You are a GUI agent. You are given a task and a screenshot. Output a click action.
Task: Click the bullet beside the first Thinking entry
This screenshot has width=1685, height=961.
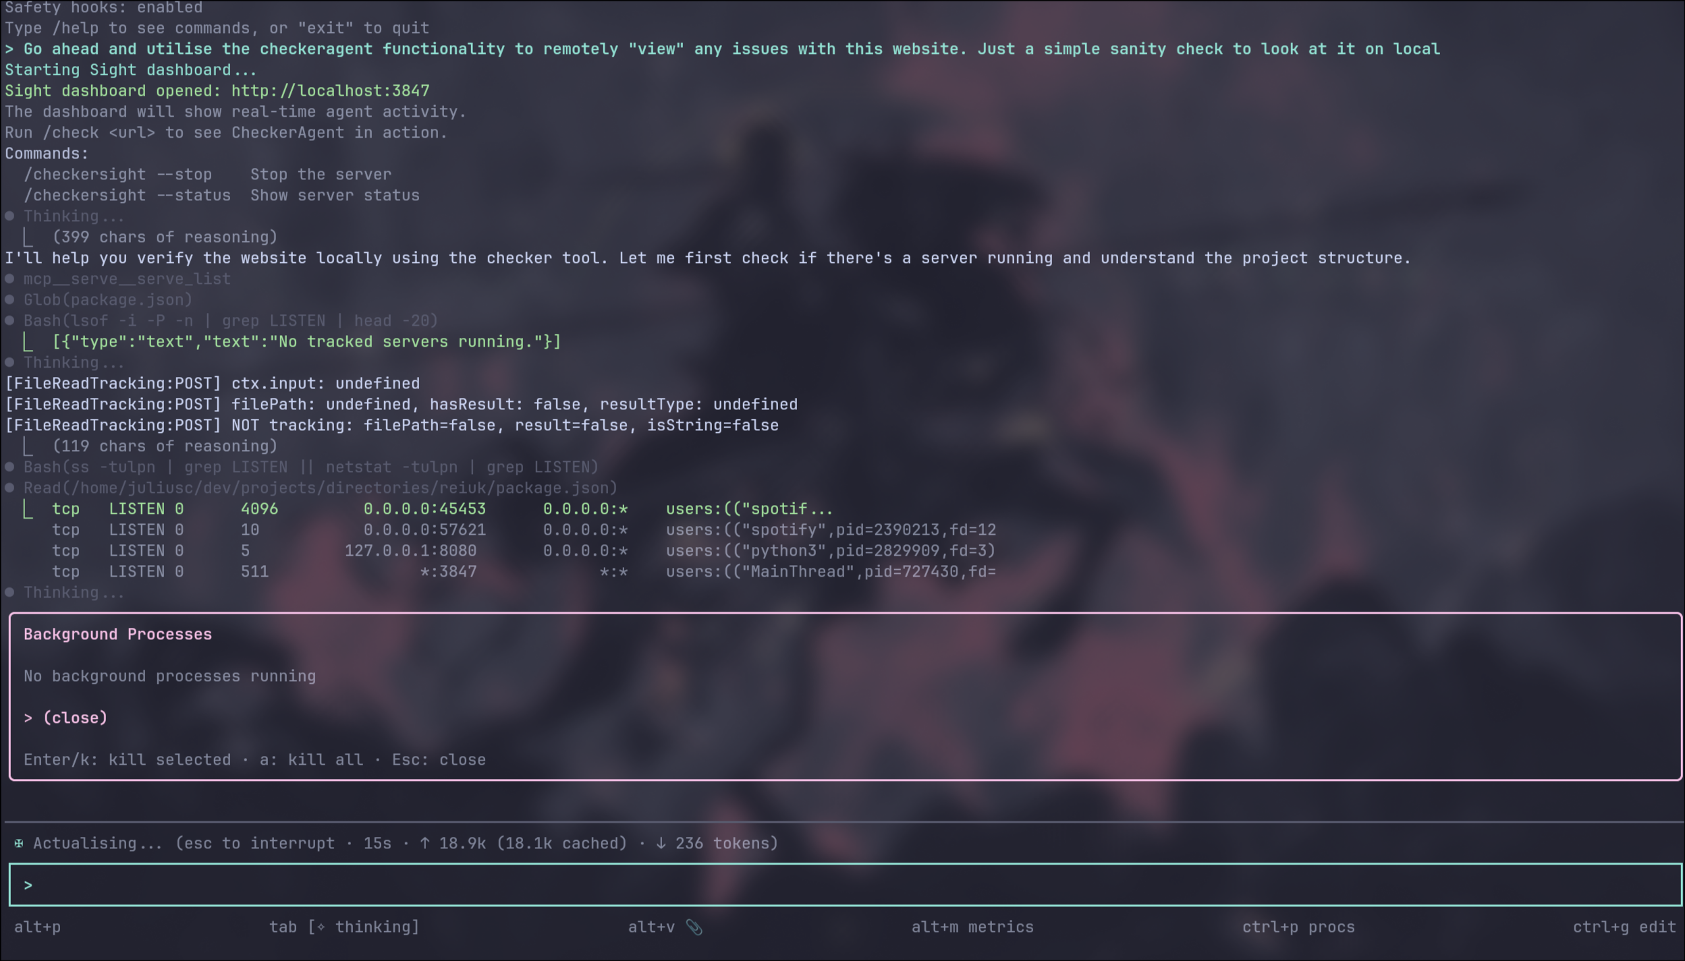point(9,216)
